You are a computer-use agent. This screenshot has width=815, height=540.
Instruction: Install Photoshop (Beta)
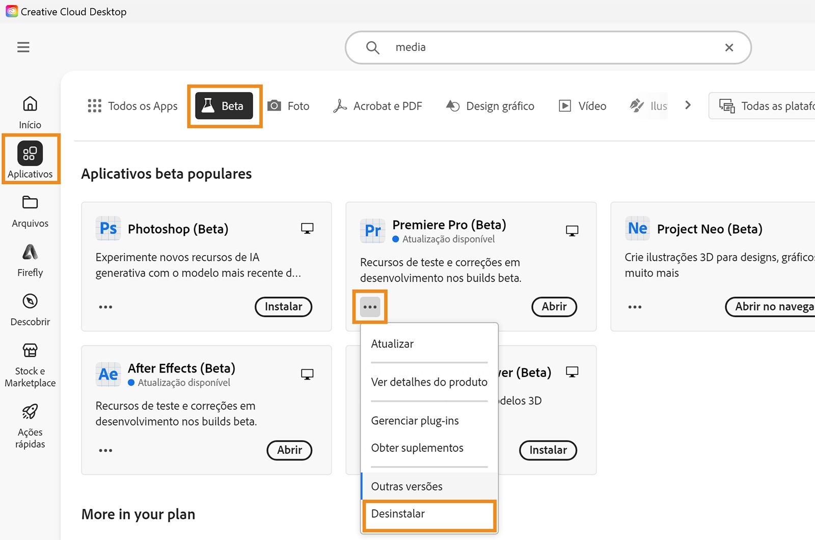click(283, 307)
